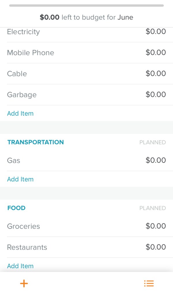This screenshot has height=295, width=173.
Task: Tap the budget progress bar at top
Action: (86, 5)
